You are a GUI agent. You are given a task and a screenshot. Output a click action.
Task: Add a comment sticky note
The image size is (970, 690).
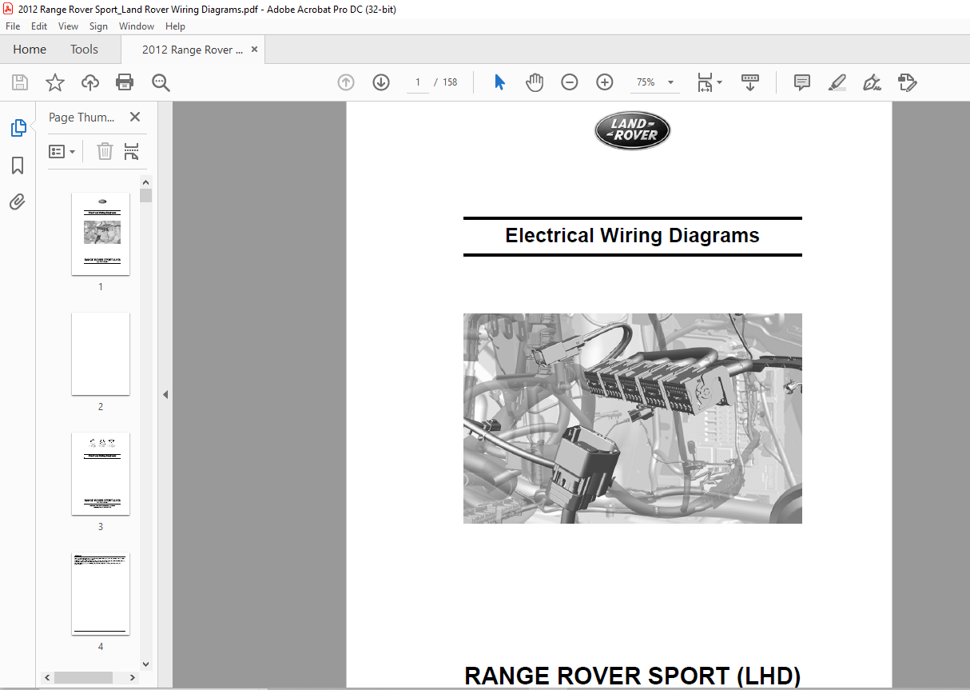[802, 82]
